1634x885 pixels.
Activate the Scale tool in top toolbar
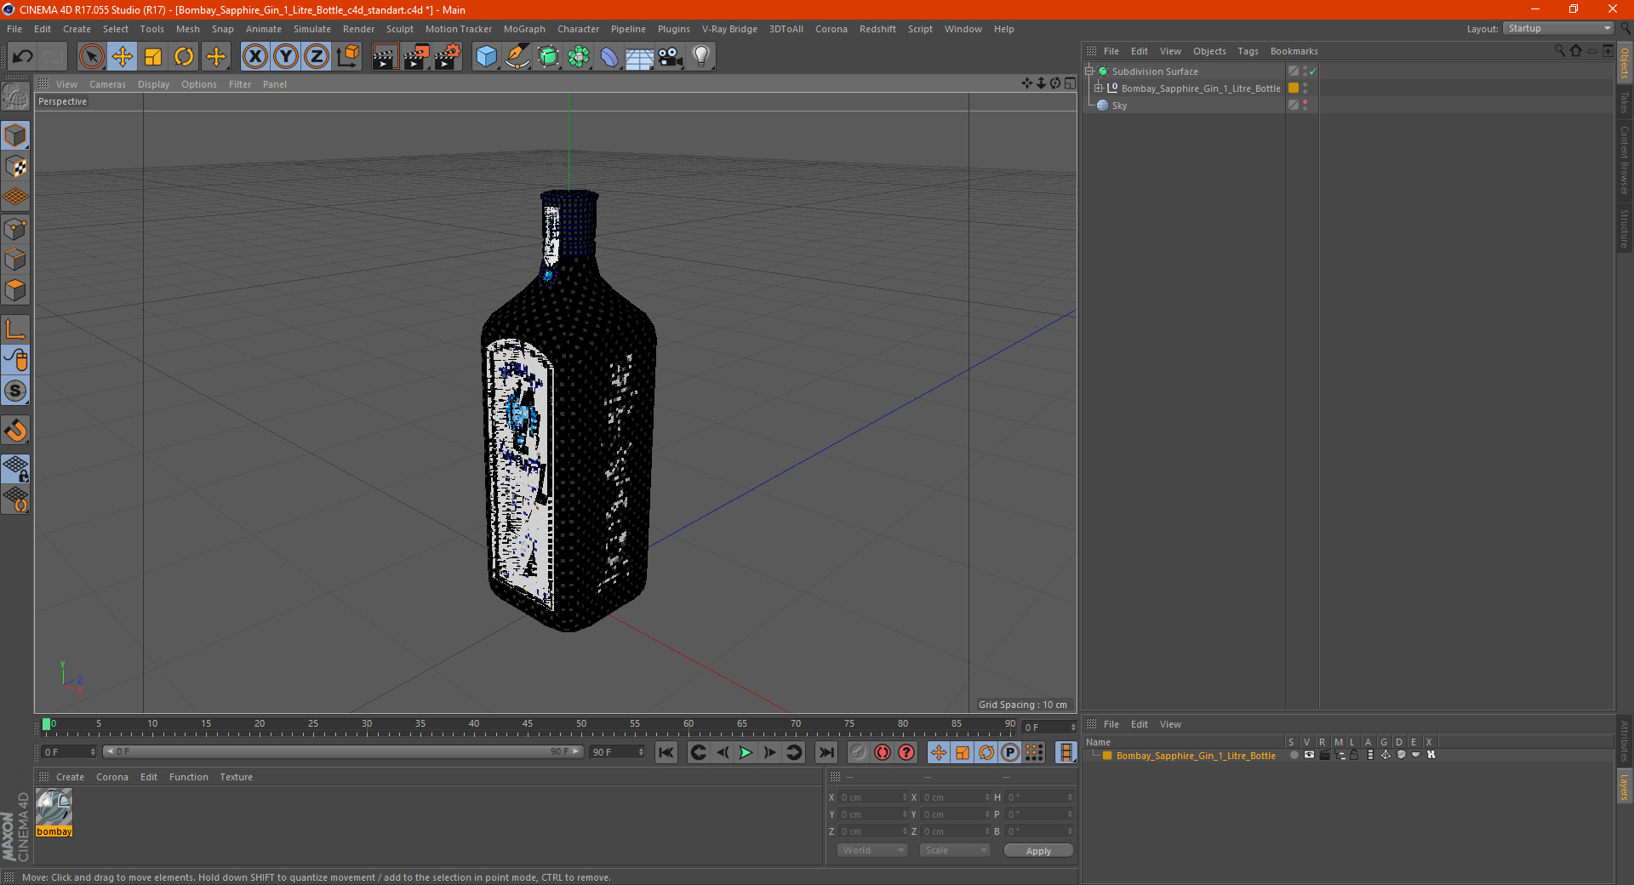[153, 57]
